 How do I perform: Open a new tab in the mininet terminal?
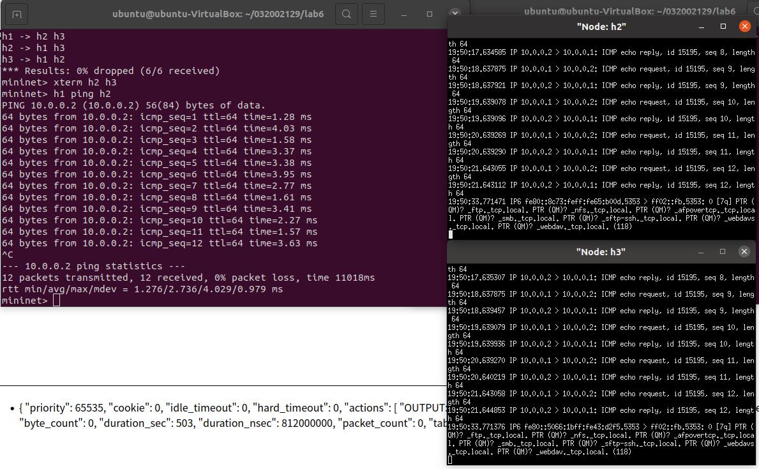(17, 14)
